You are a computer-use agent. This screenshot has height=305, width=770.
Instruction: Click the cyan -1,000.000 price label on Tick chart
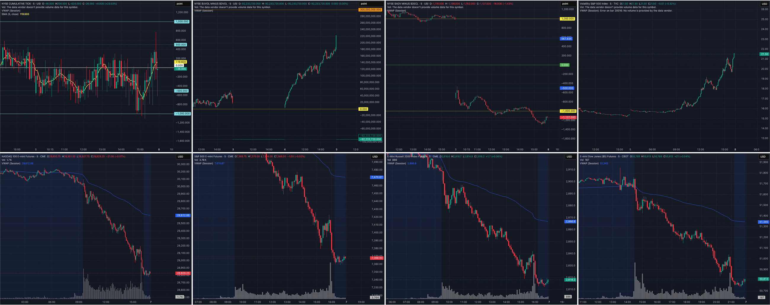(x=182, y=114)
